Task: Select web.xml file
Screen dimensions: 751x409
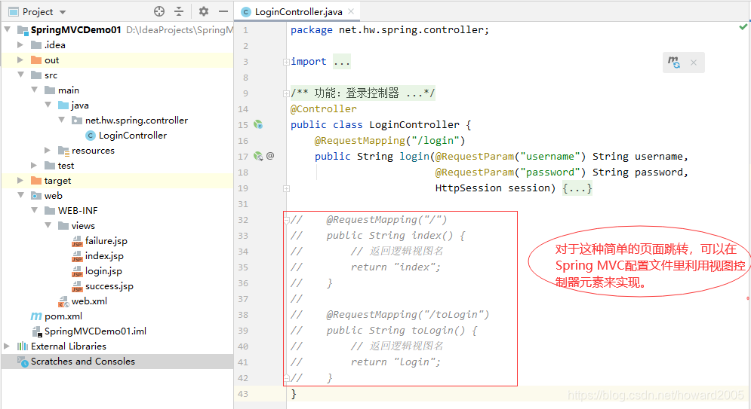Action: click(90, 301)
